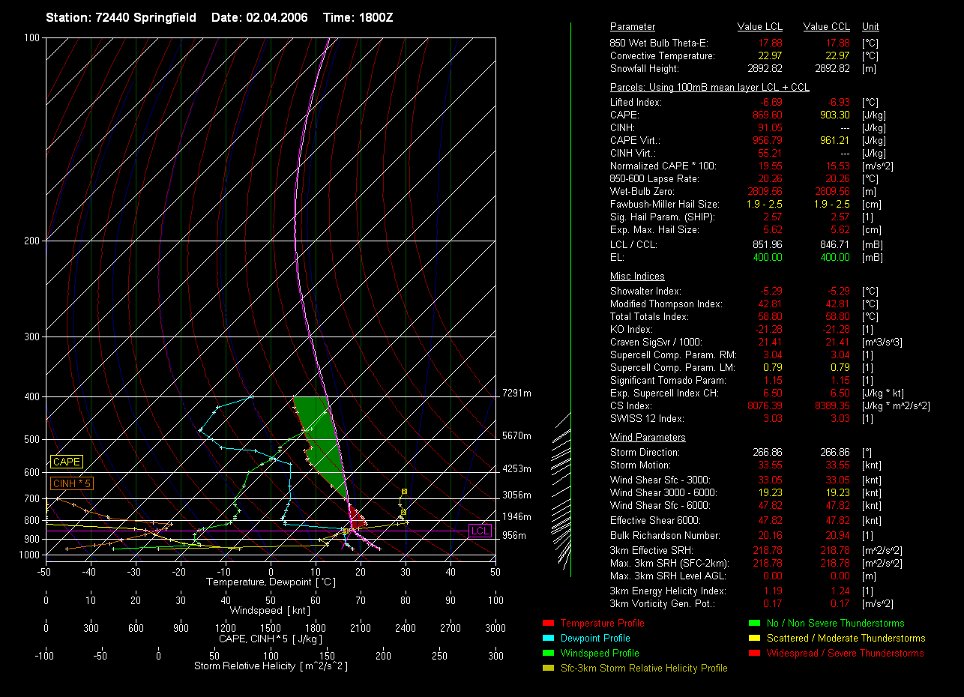Select the green Windspeed Profile legend swatch
Image resolution: width=964 pixels, height=697 pixels.
pos(547,654)
